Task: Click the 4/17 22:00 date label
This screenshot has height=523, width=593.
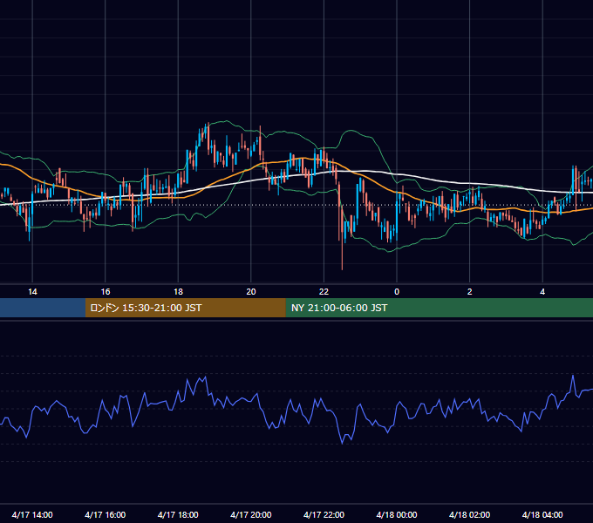Action: 324,514
